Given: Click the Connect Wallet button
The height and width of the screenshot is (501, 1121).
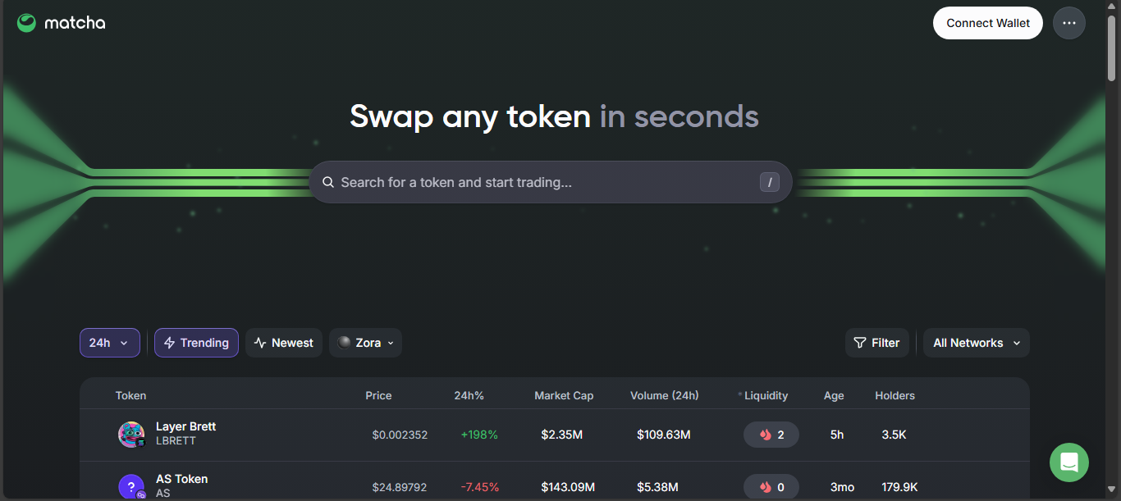Looking at the screenshot, I should [x=987, y=23].
